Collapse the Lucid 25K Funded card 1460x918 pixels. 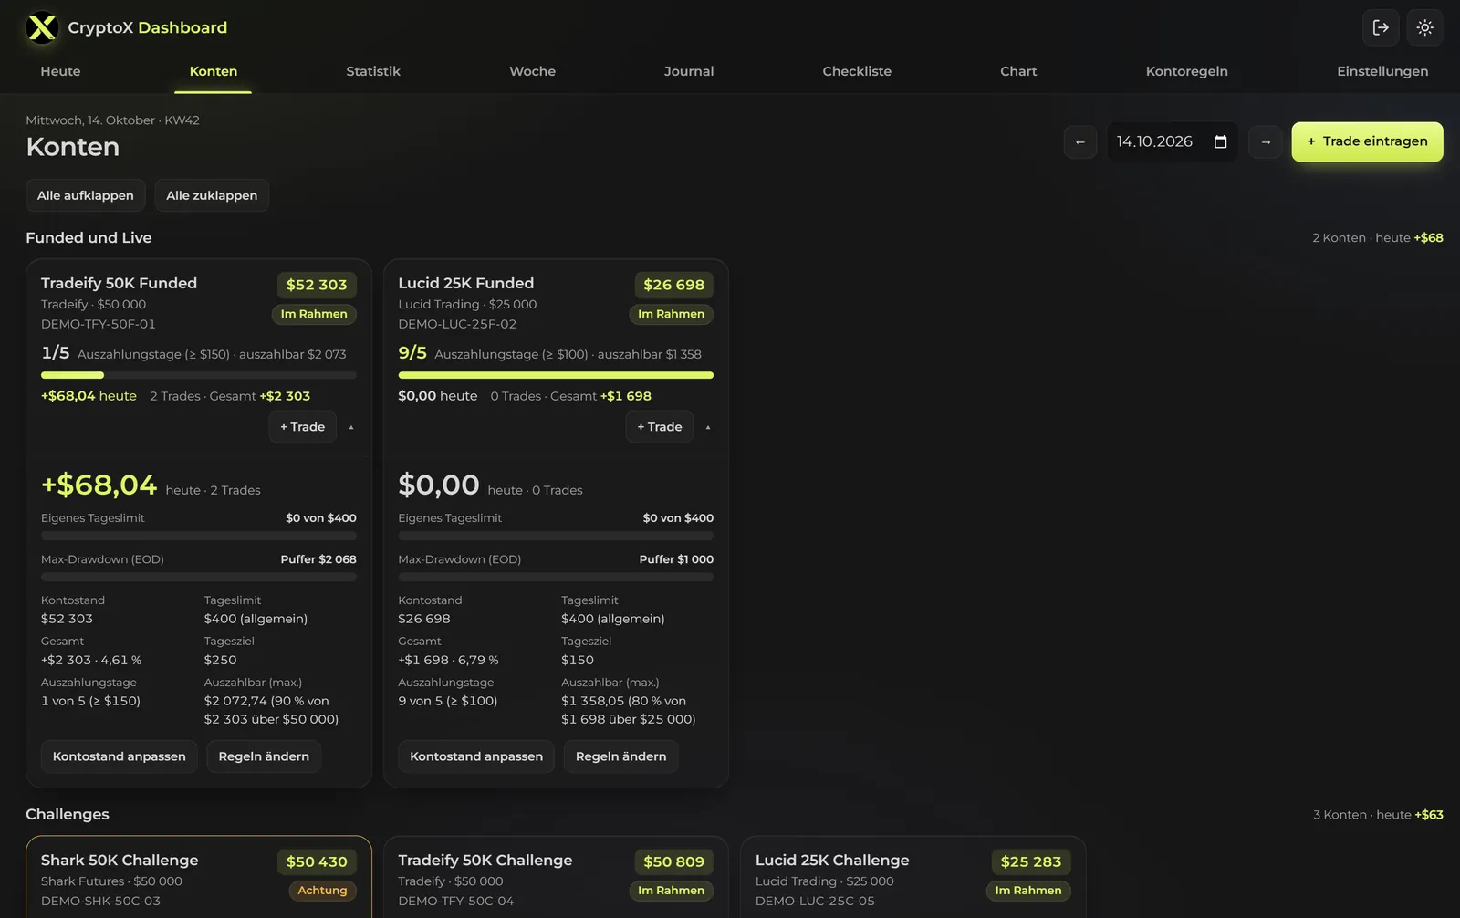[x=708, y=427]
